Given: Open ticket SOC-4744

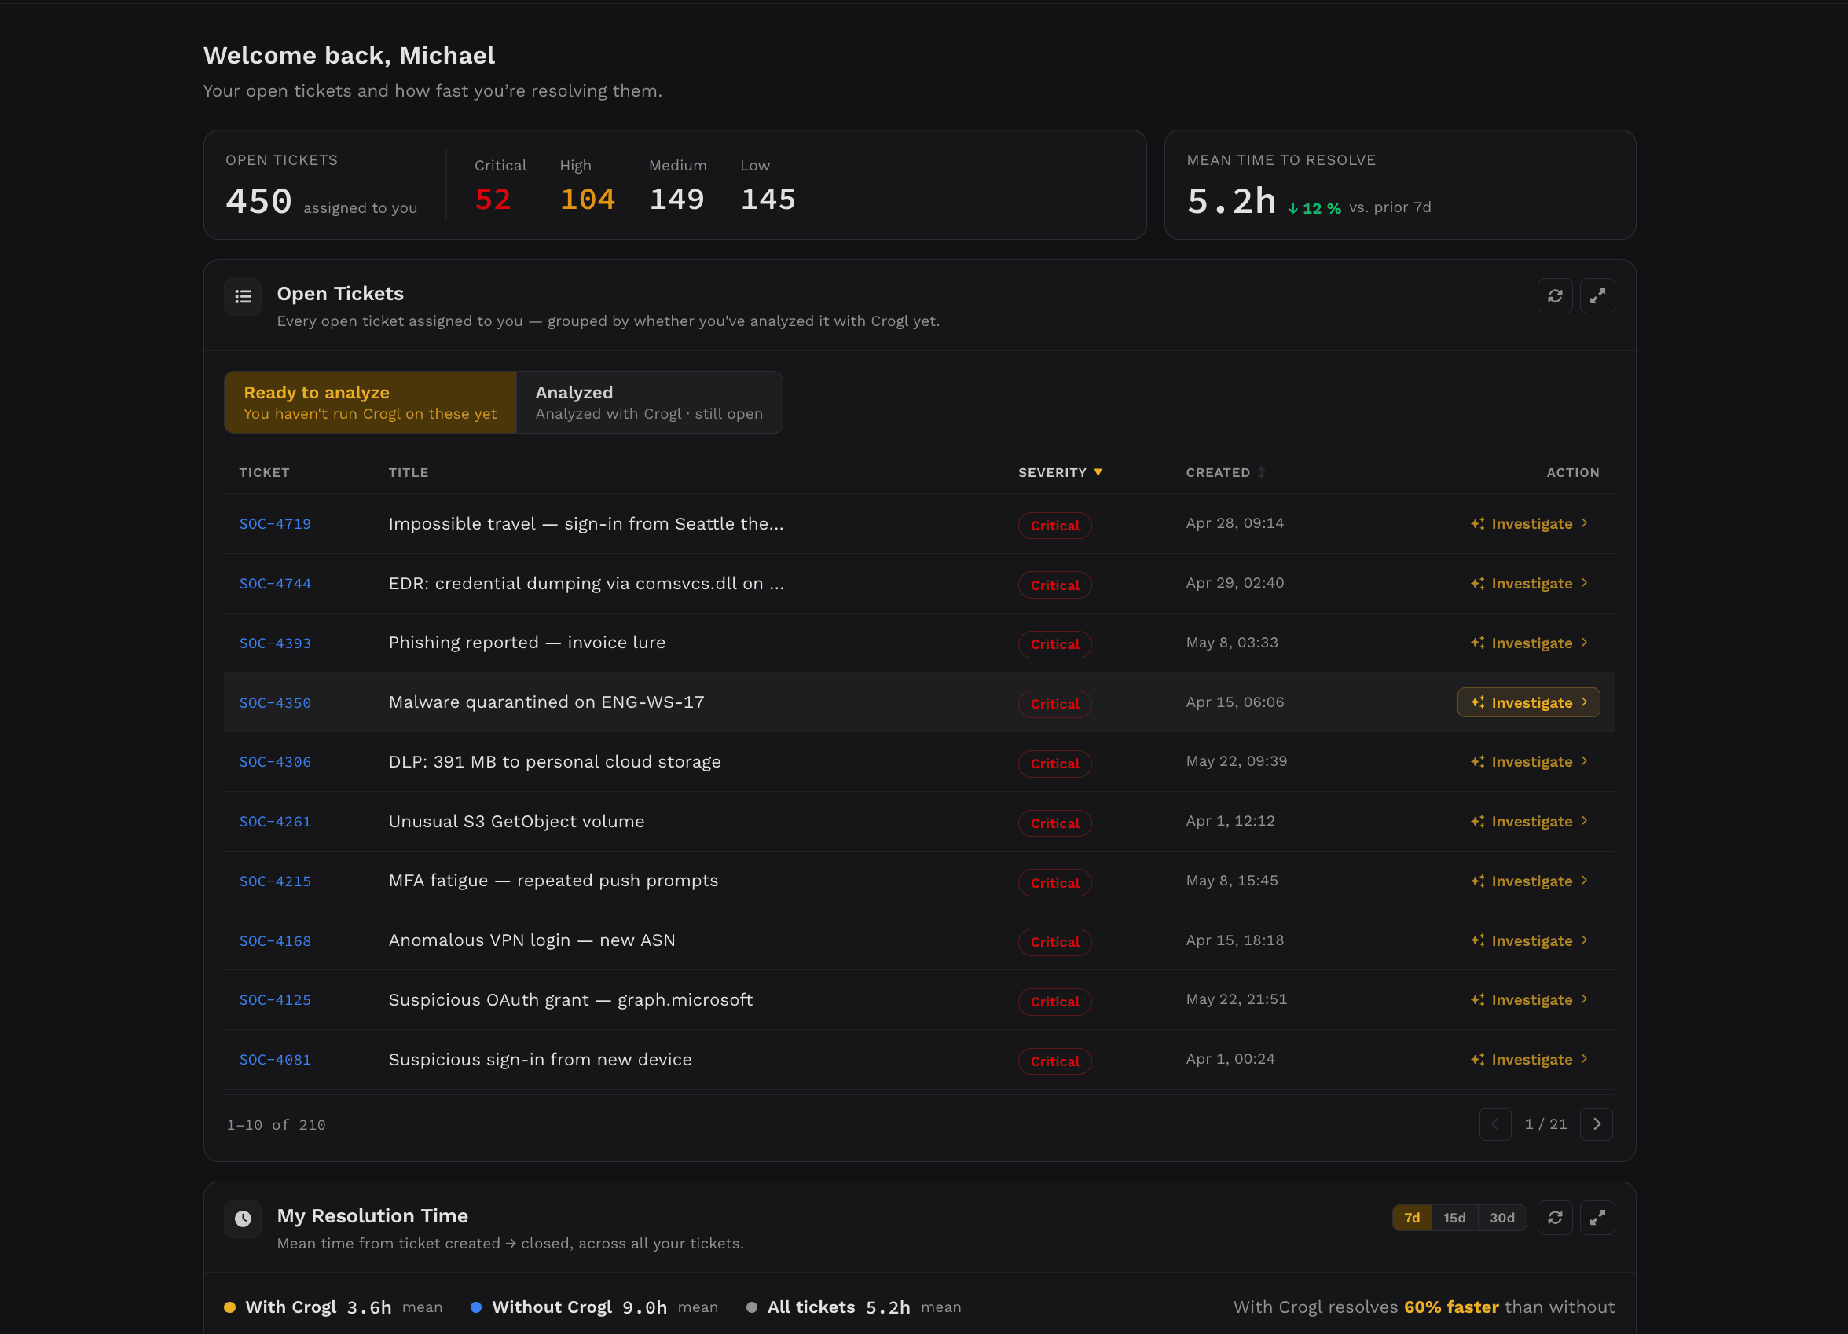Looking at the screenshot, I should 276,584.
